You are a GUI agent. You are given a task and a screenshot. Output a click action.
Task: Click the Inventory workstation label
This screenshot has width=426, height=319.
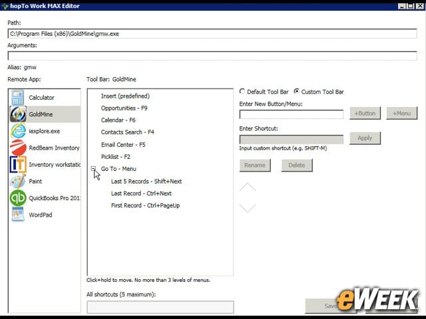click(x=55, y=165)
